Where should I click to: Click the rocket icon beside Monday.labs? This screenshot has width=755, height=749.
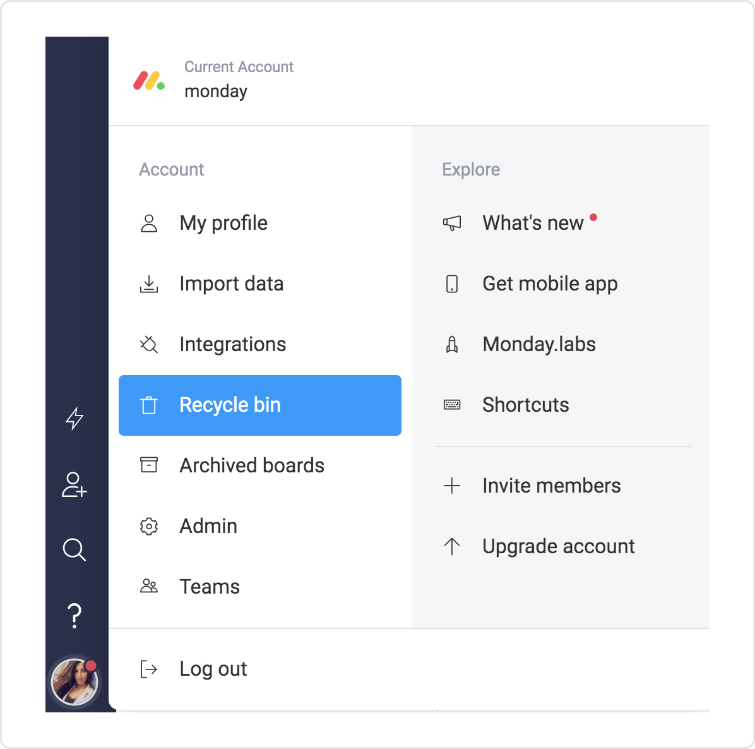point(452,344)
